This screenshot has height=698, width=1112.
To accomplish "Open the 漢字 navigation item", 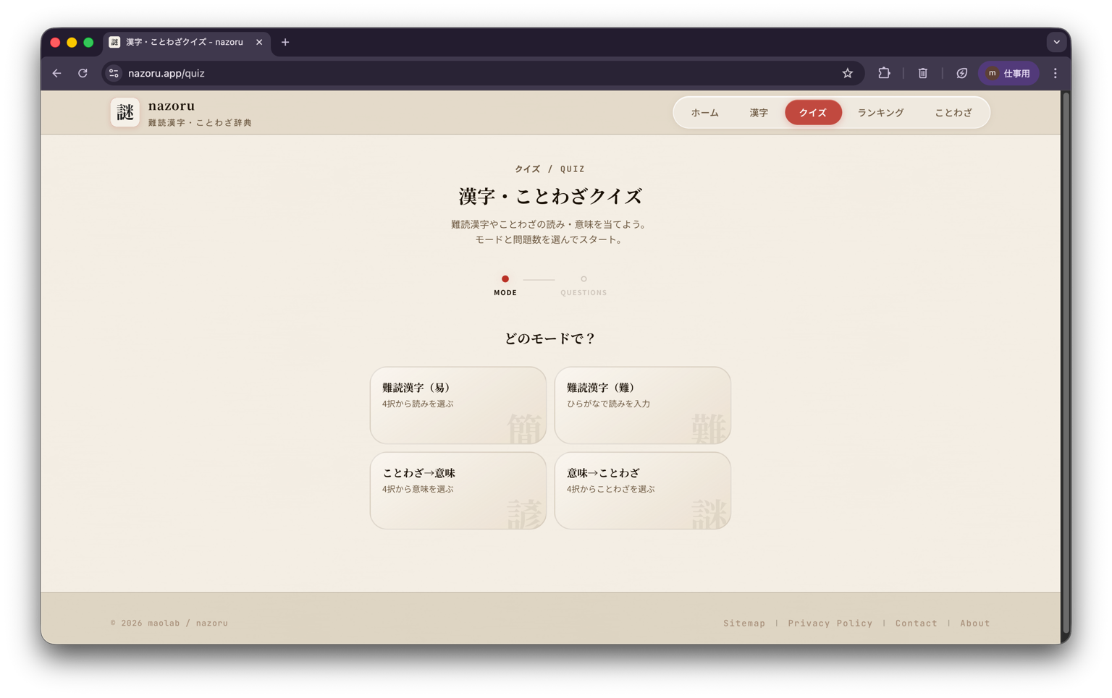I will [759, 113].
